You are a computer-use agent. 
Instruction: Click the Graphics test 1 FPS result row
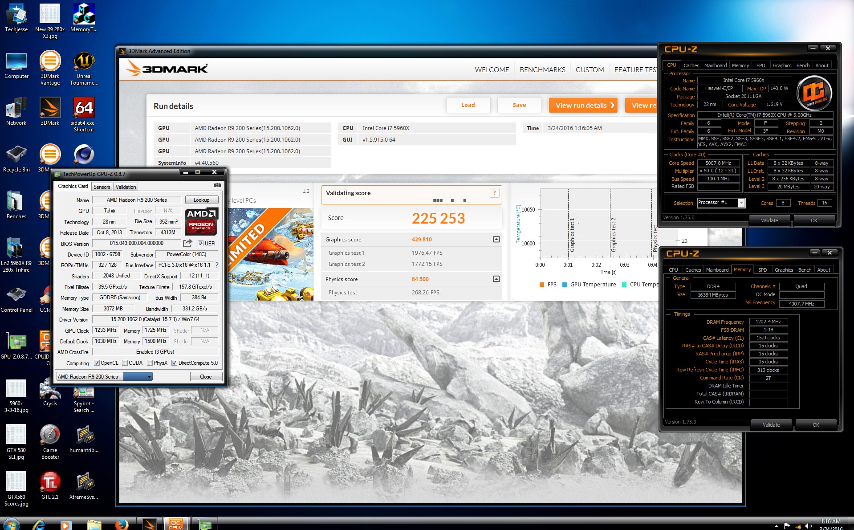(x=412, y=253)
